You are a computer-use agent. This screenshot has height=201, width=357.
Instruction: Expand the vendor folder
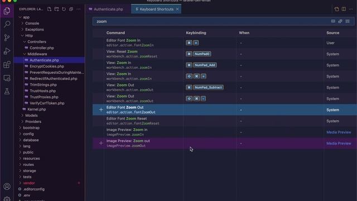29,183
